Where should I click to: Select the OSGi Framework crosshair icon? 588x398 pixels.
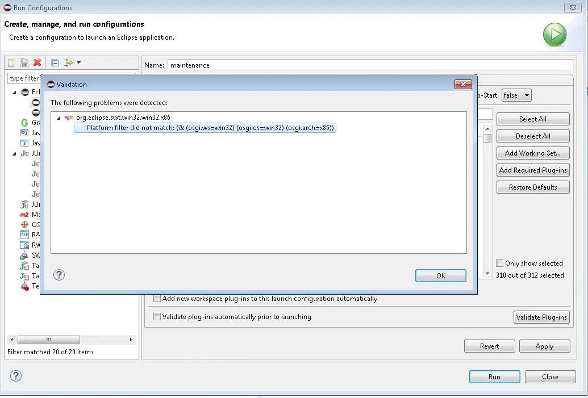click(24, 225)
